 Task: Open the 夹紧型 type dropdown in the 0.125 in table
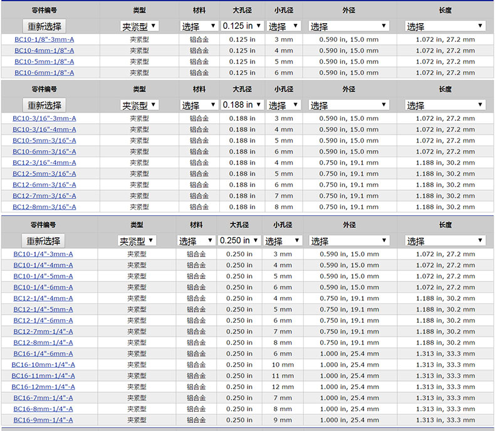click(x=139, y=26)
